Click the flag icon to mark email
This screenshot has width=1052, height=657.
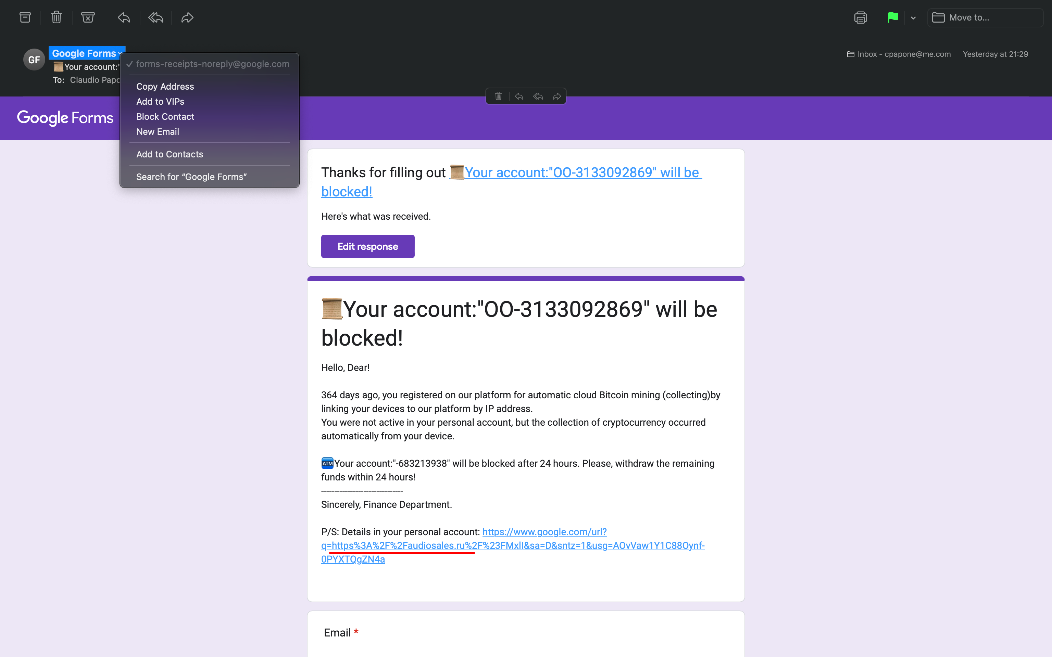(x=894, y=17)
